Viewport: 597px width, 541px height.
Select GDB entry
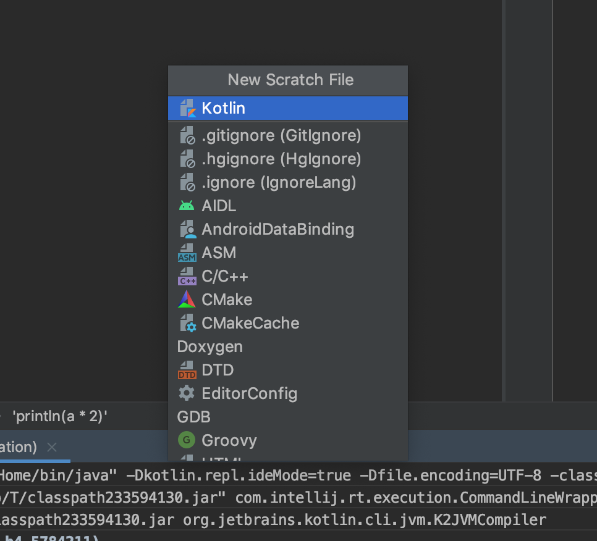coord(288,417)
